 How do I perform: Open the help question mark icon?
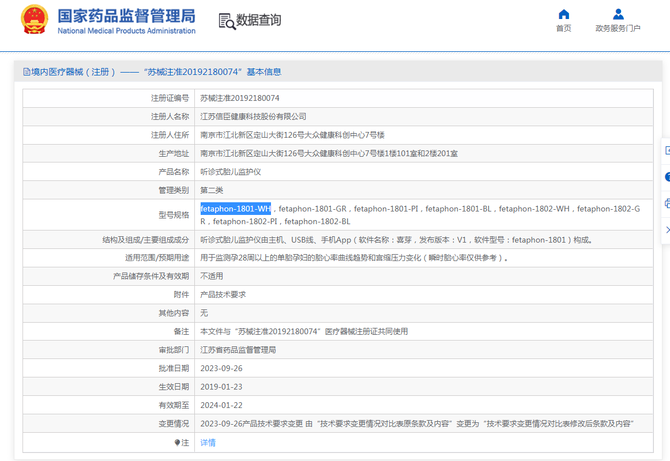click(667, 177)
